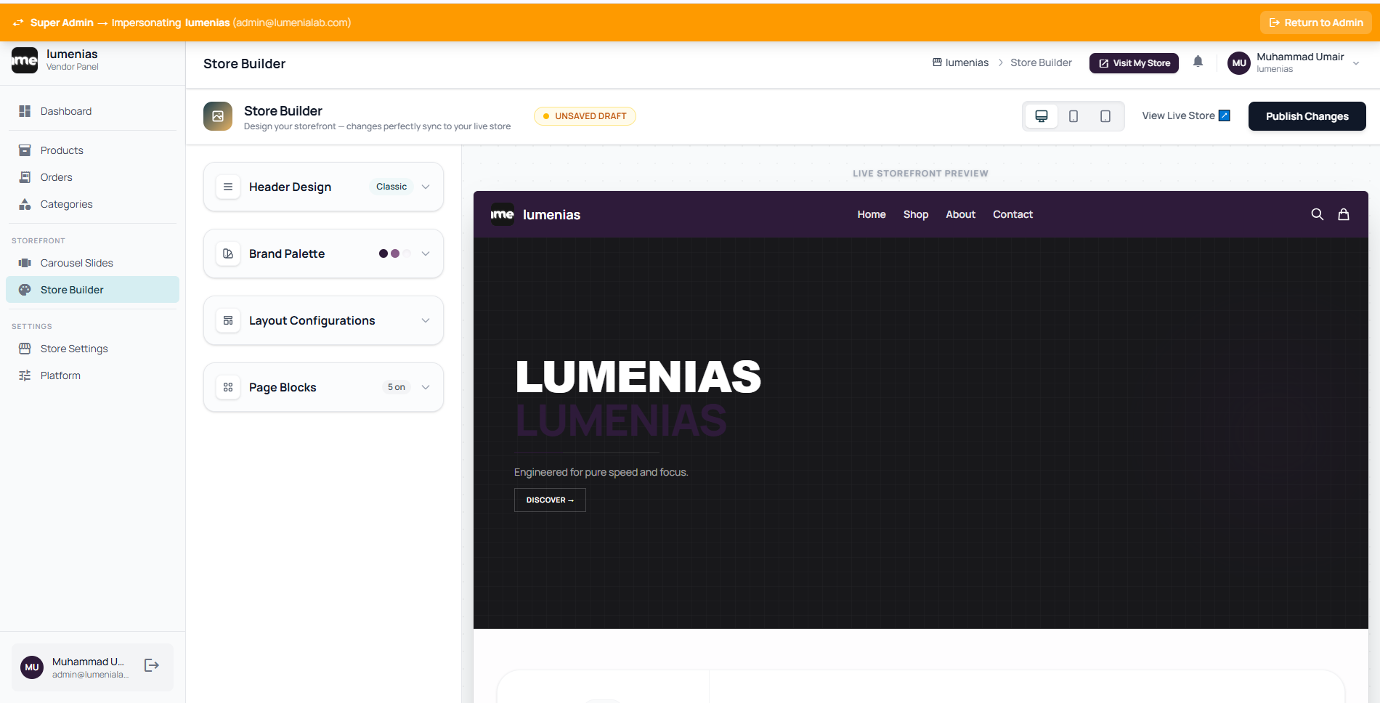
Task: Click the Orders receipt icon
Action: 25,177
